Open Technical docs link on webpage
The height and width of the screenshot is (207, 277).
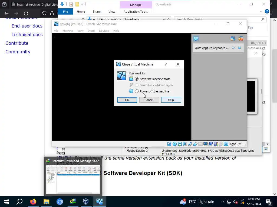pos(27,34)
